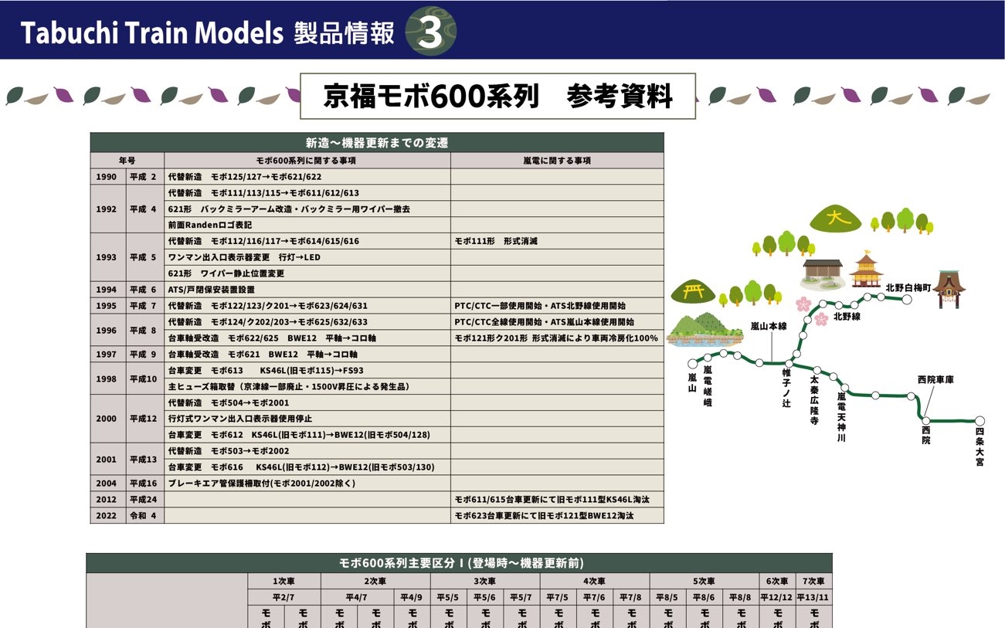
Task: Click the row モボ125/127→モボ621/622
Action: 307,177
